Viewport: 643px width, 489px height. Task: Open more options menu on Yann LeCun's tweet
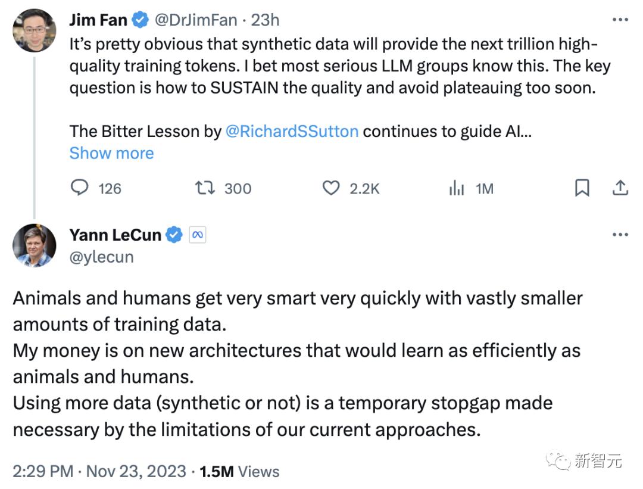[x=620, y=235]
